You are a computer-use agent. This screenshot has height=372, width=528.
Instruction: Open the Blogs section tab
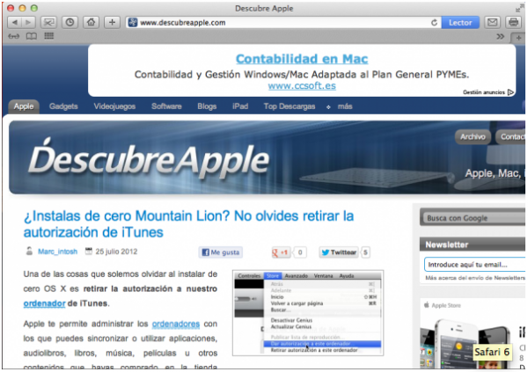[207, 106]
